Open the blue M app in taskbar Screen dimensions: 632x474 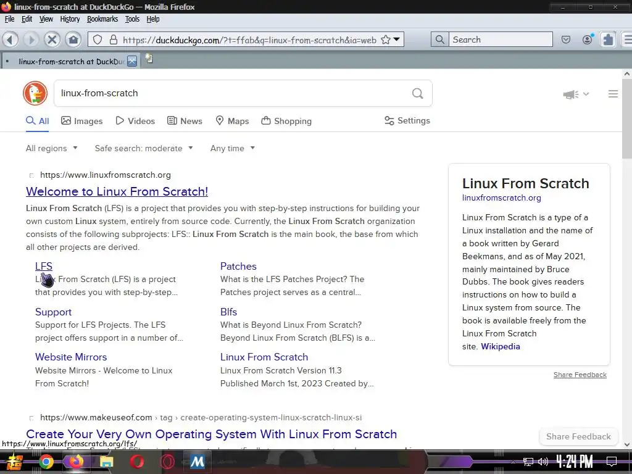[197, 462]
